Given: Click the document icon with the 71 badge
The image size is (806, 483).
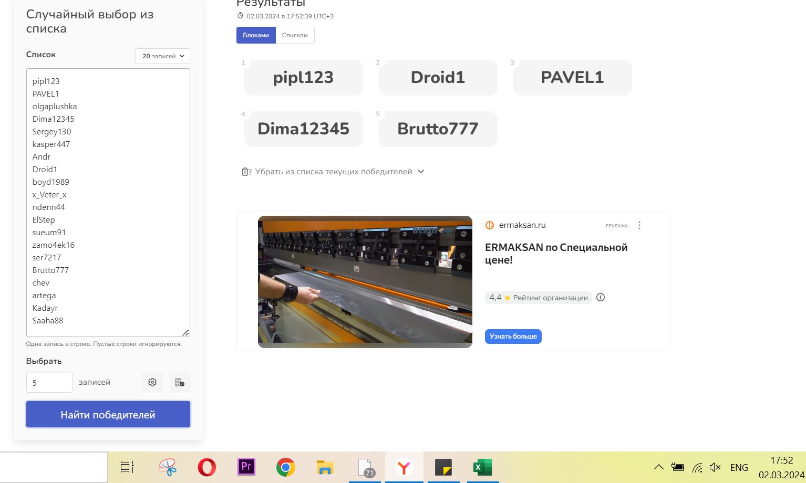Looking at the screenshot, I should coord(365,467).
